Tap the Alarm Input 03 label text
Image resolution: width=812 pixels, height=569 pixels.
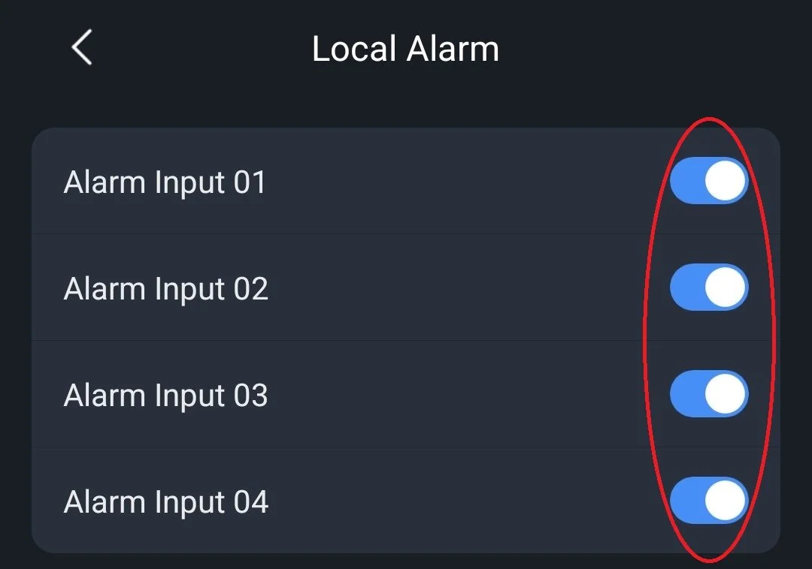(165, 396)
